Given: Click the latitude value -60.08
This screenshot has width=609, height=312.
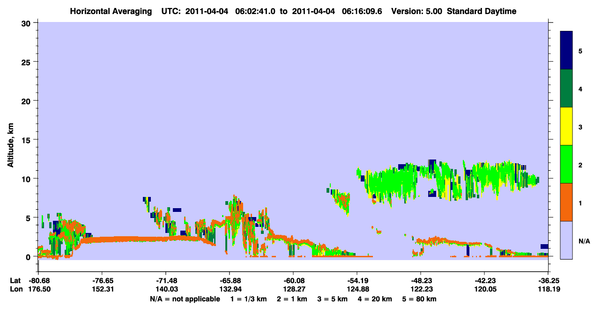Looking at the screenshot, I should (x=293, y=281).
